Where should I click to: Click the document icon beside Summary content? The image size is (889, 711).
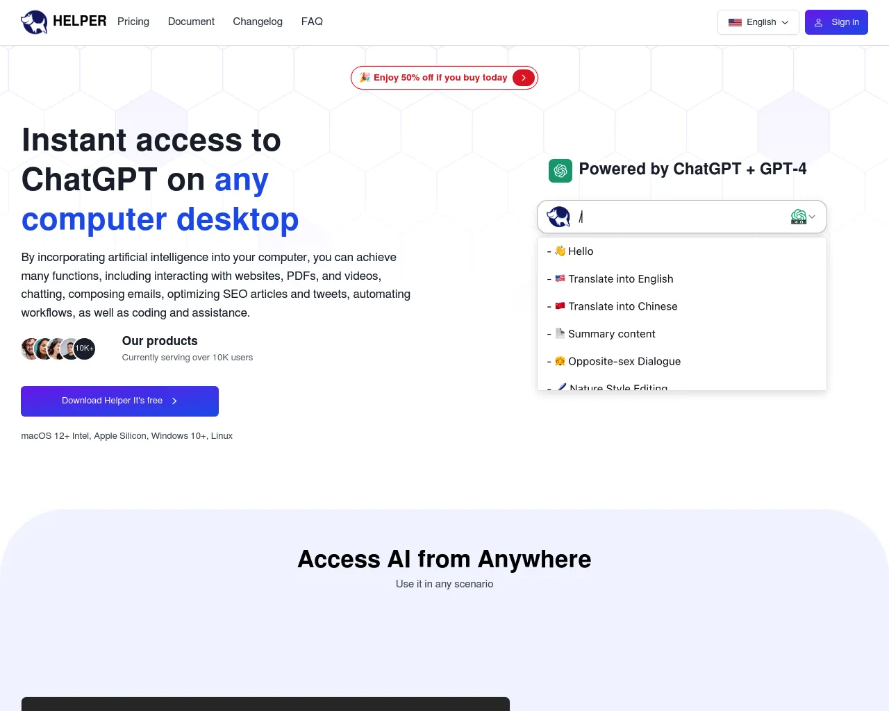coord(560,334)
